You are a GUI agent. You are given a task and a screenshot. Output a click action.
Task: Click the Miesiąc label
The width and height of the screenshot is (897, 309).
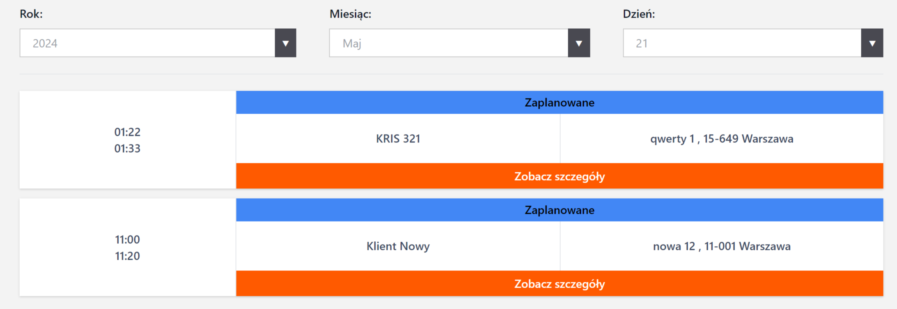350,14
